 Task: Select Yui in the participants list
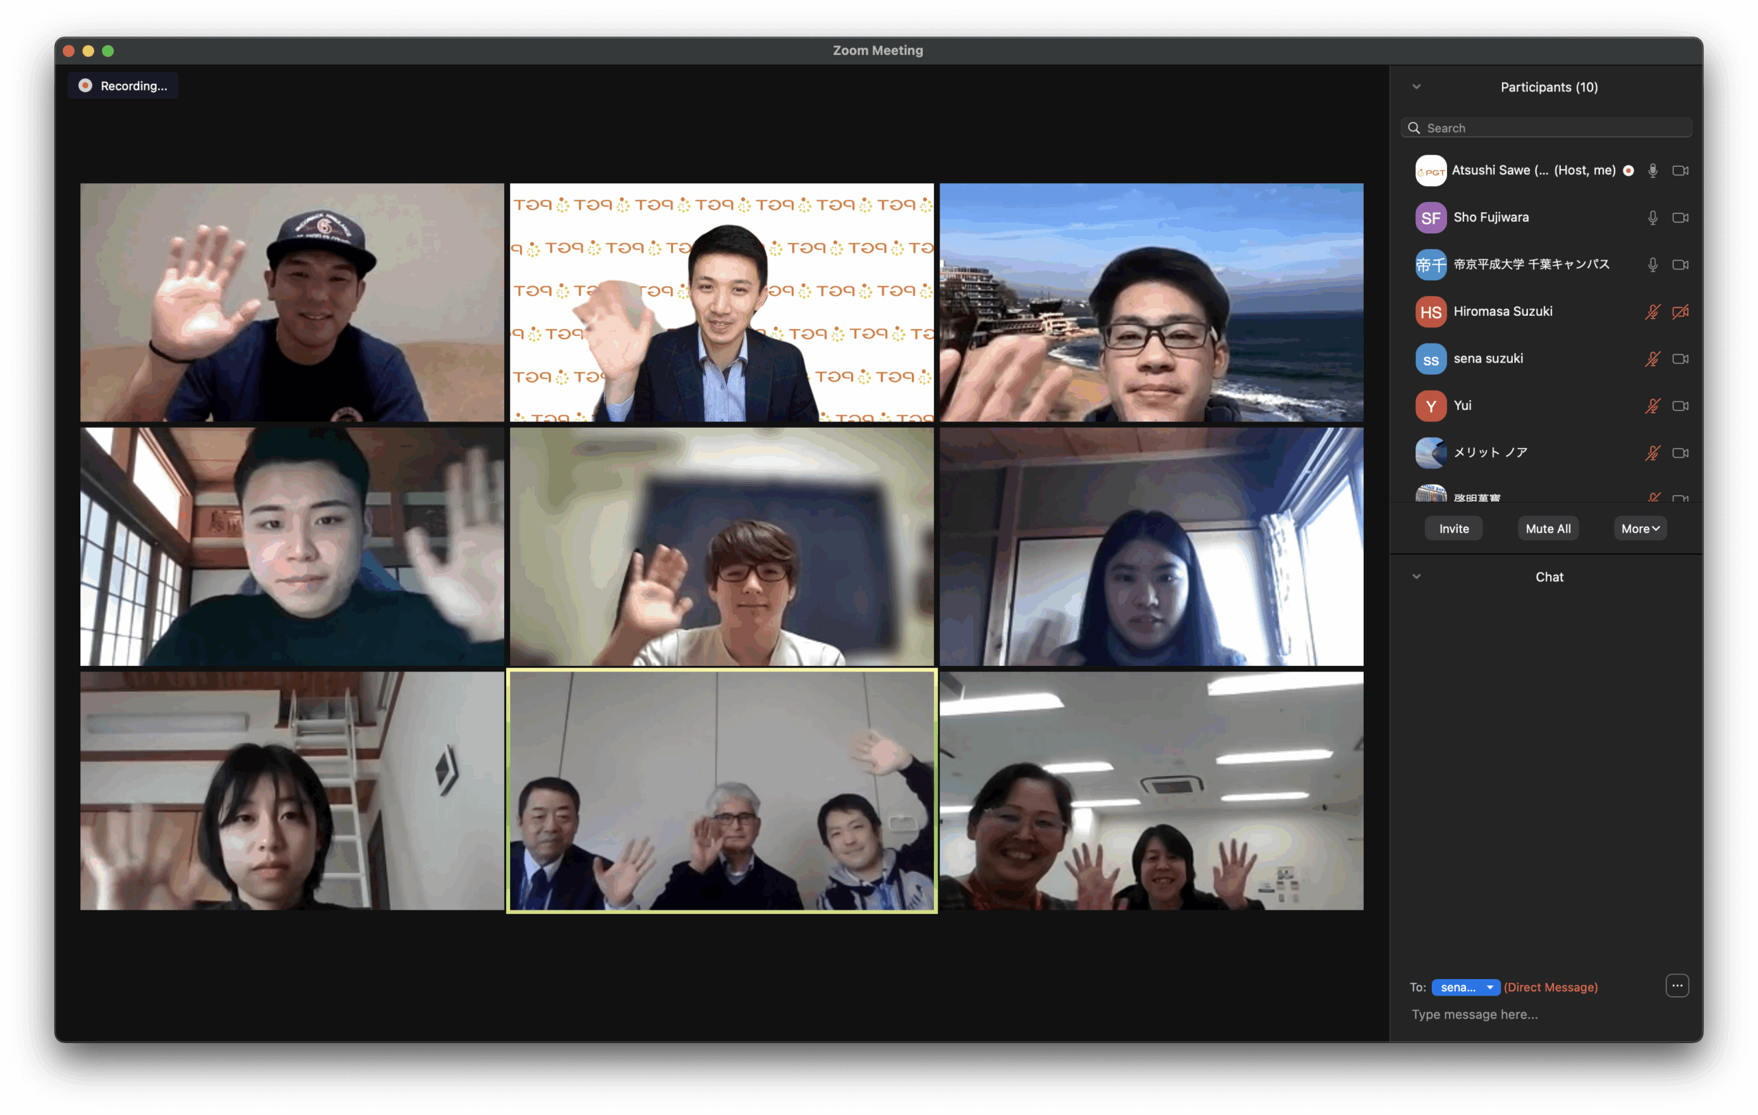(x=1463, y=406)
